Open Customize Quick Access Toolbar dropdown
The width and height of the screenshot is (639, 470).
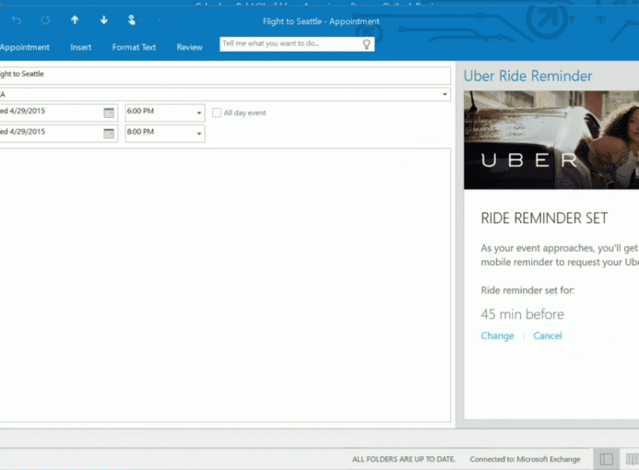pos(160,19)
